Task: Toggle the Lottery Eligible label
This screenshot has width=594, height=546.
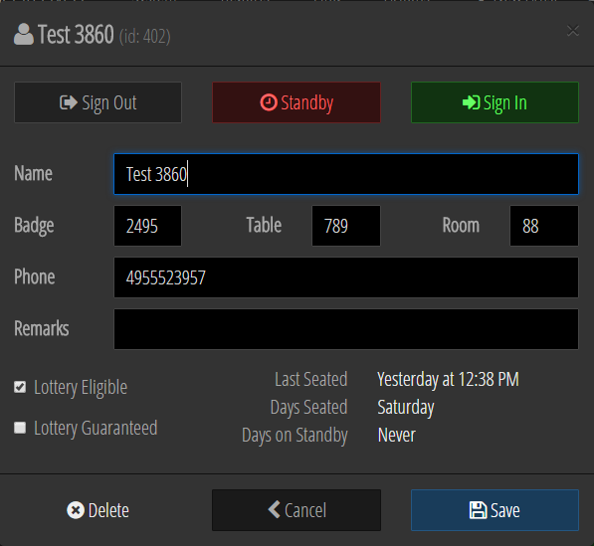Action: click(x=81, y=387)
